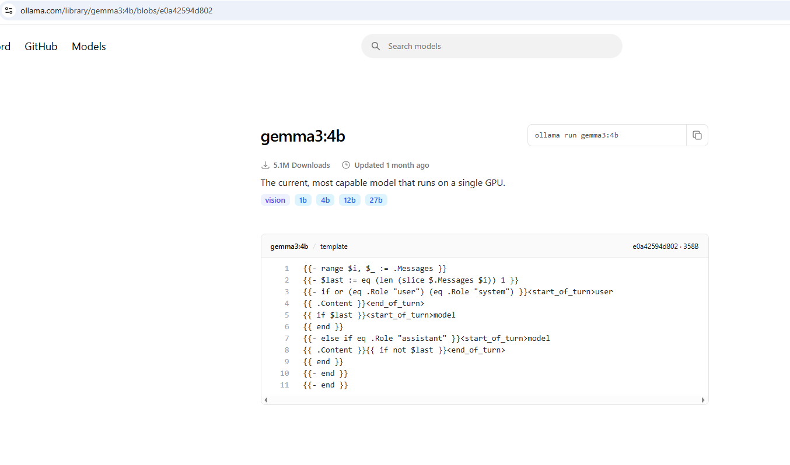The width and height of the screenshot is (790, 465).
Task: Click the downloads arrow icon
Action: pos(265,165)
